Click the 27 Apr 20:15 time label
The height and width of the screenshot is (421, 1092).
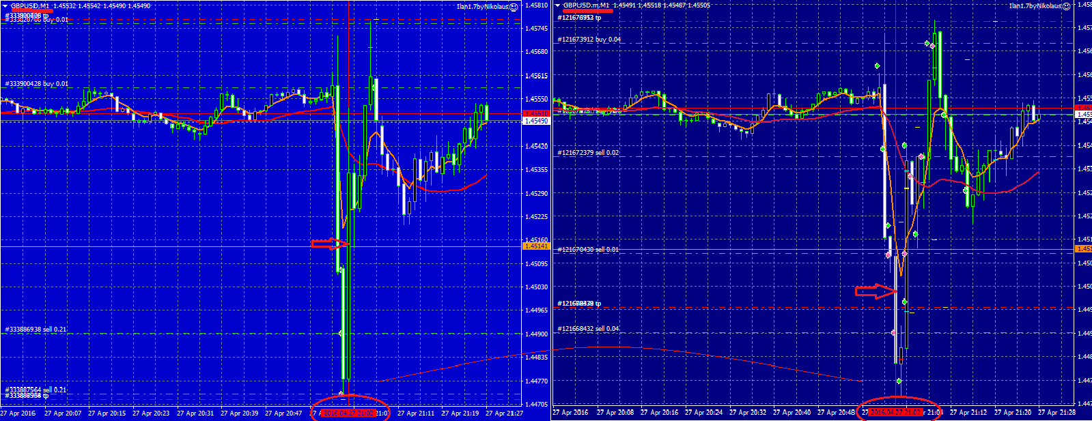(107, 413)
